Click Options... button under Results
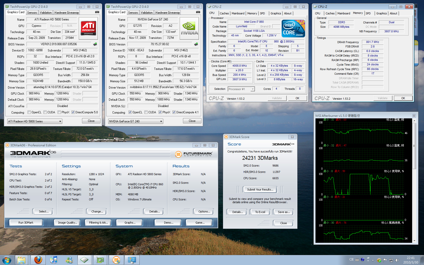This screenshot has height=265, width=424. coord(204,211)
